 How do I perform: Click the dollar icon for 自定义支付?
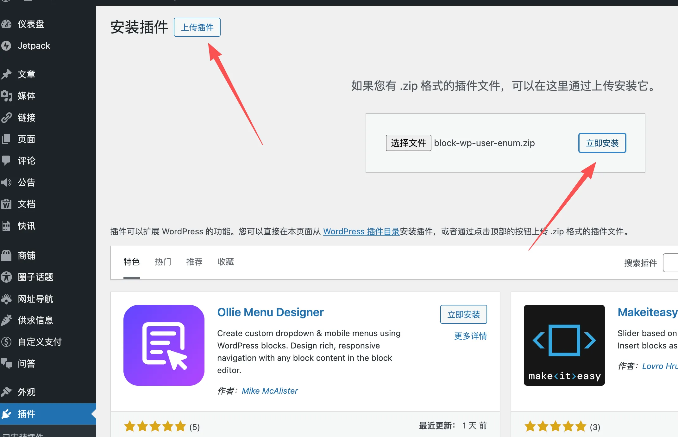tap(6, 342)
